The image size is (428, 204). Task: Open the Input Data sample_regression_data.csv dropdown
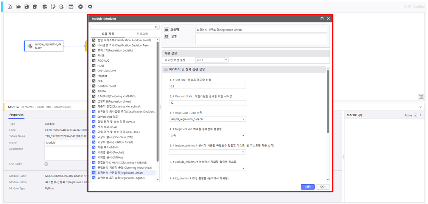point(207,119)
